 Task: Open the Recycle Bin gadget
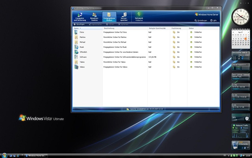click(241, 145)
